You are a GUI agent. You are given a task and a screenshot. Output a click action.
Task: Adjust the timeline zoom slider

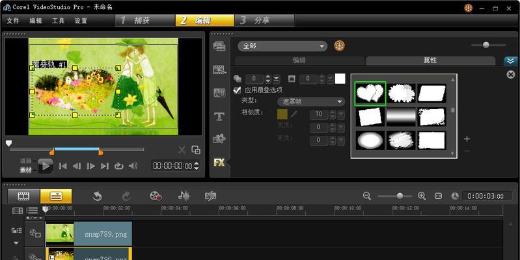coord(400,196)
